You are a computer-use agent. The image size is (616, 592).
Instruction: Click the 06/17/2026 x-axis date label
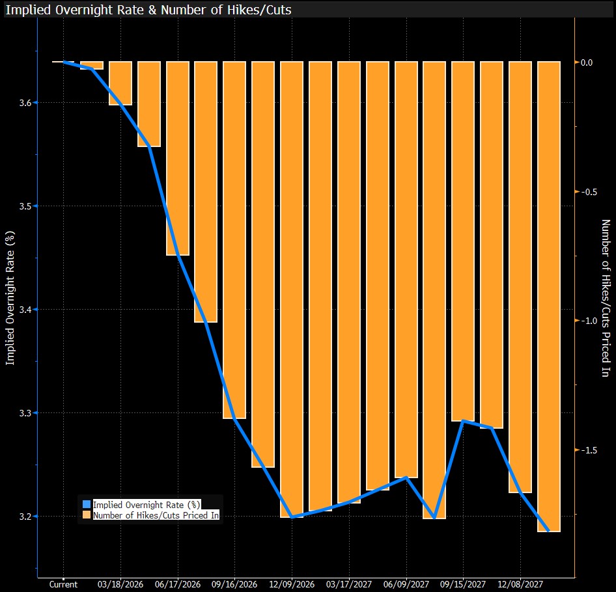click(178, 584)
